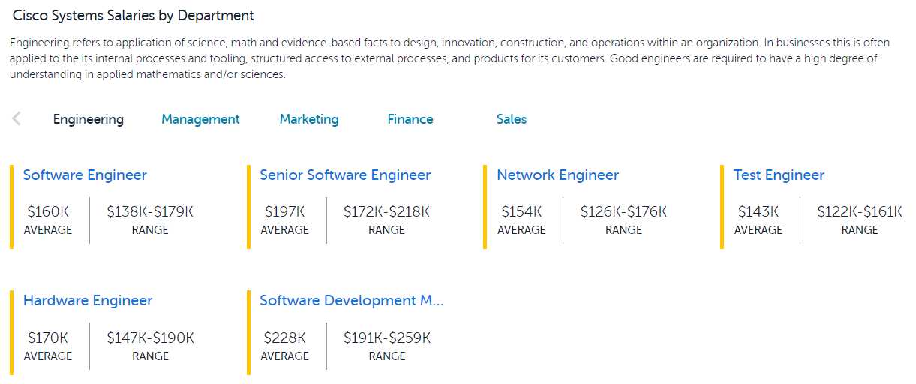The image size is (916, 384).
Task: Click the $170K average for Hardware Engineer
Action: pos(48,338)
